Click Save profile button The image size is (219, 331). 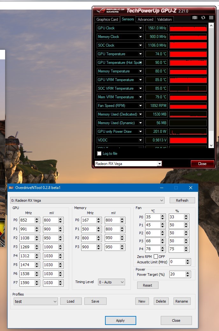pyautogui.click(x=95, y=301)
